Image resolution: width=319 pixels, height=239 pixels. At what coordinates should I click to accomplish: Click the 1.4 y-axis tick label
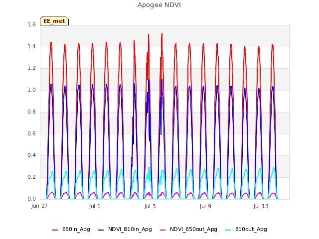point(31,46)
